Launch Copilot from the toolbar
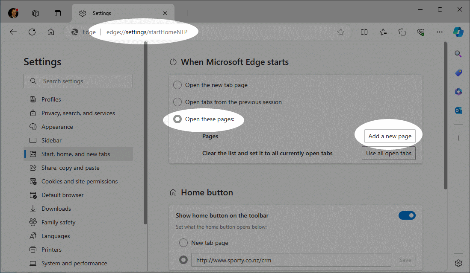Viewport: 470px width, 273px height. (458, 32)
